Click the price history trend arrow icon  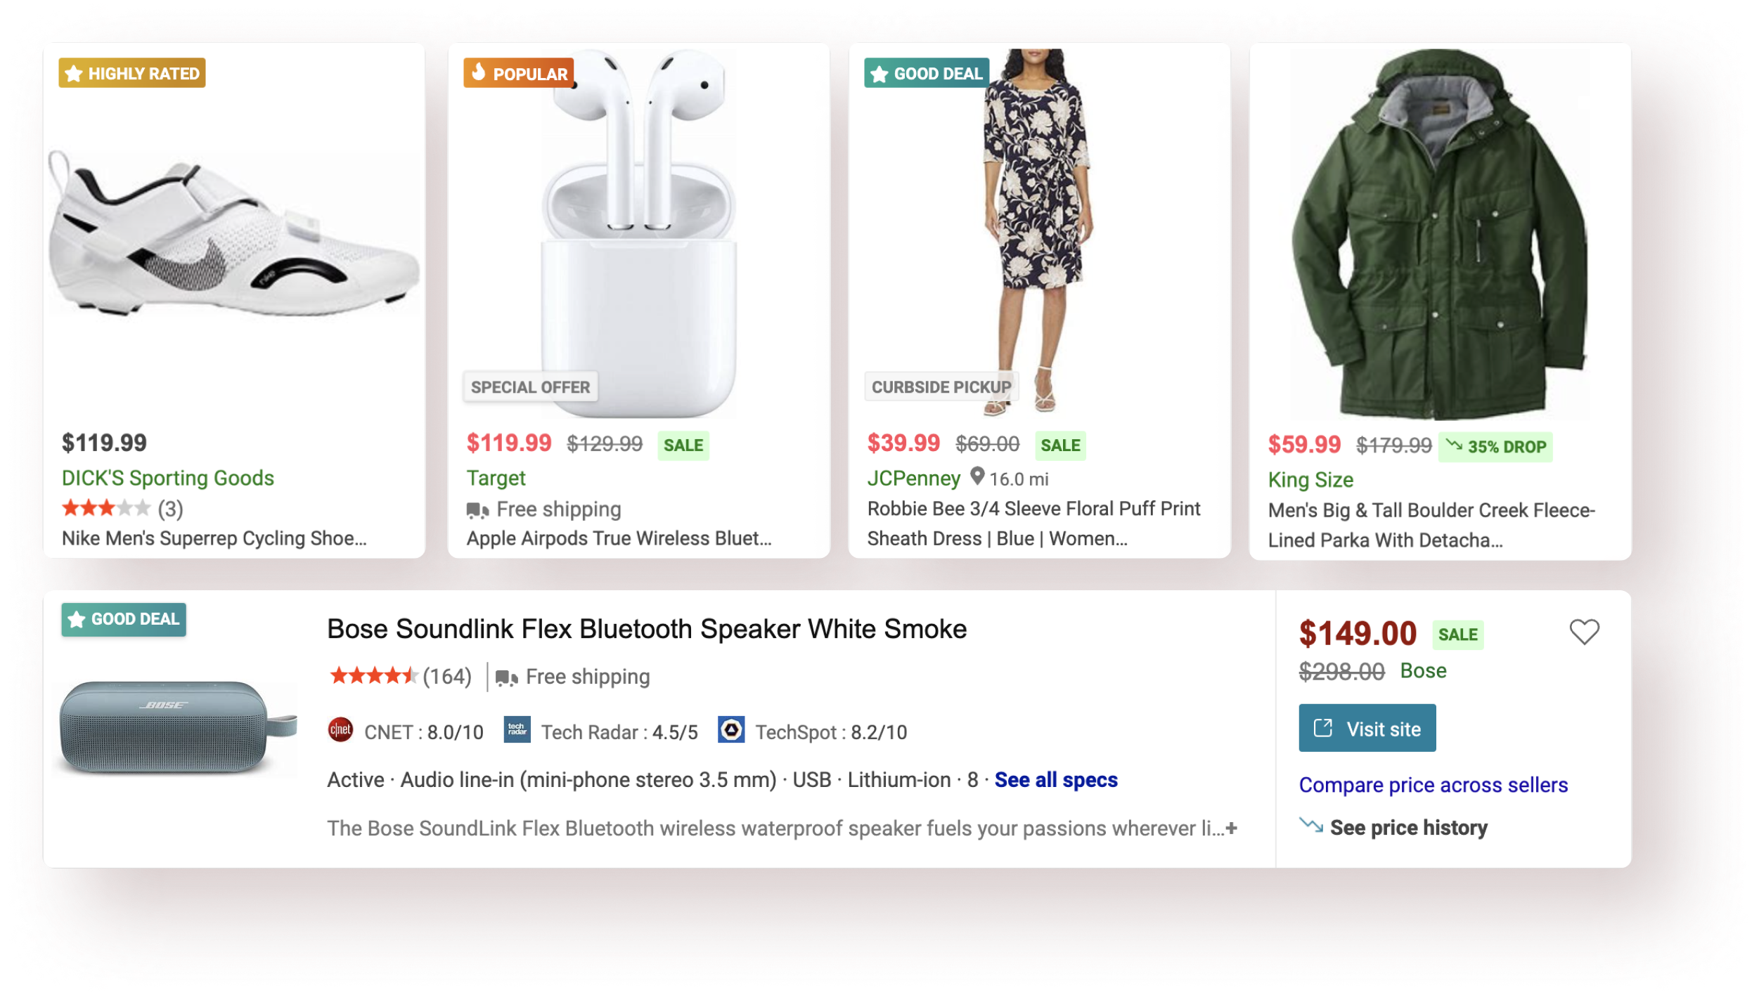(x=1310, y=825)
